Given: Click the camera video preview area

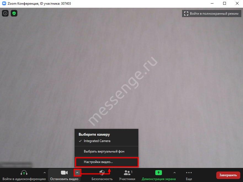Looking at the screenshot, I should coord(121,69).
